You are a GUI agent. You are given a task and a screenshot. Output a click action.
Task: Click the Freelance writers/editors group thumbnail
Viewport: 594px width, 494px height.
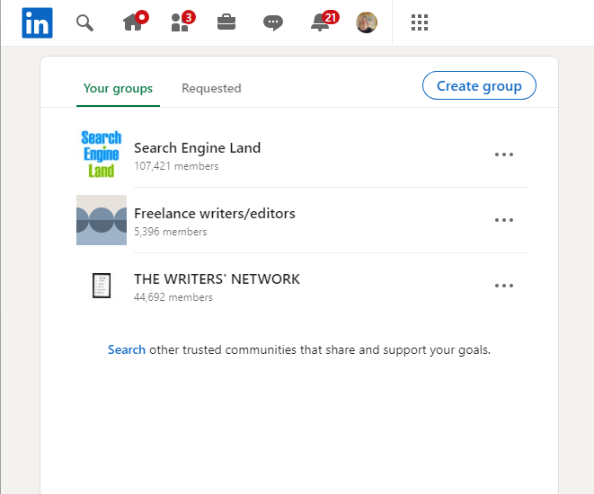pos(102,220)
